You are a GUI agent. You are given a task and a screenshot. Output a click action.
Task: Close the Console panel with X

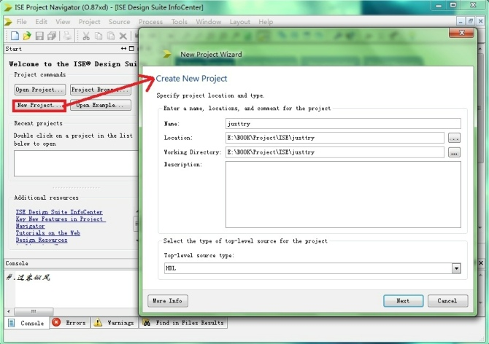point(481,263)
